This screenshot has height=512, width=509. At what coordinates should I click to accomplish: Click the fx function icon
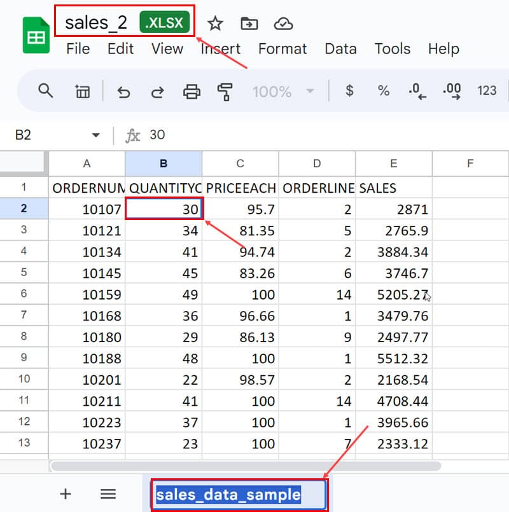(x=132, y=135)
